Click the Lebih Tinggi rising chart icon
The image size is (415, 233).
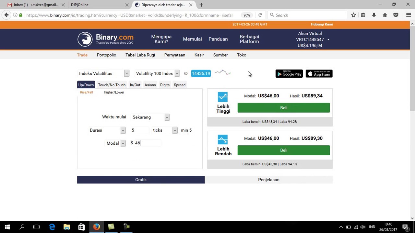point(223,97)
